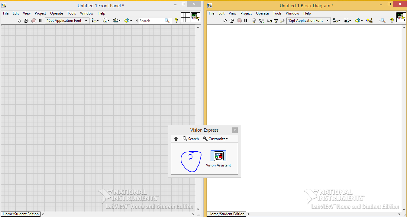Click Search in Vision Express palette
The height and width of the screenshot is (217, 407).
tap(191, 139)
